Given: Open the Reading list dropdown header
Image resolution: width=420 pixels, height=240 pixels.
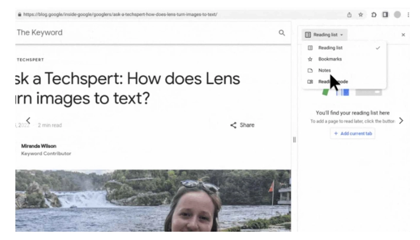Looking at the screenshot, I should (324, 35).
